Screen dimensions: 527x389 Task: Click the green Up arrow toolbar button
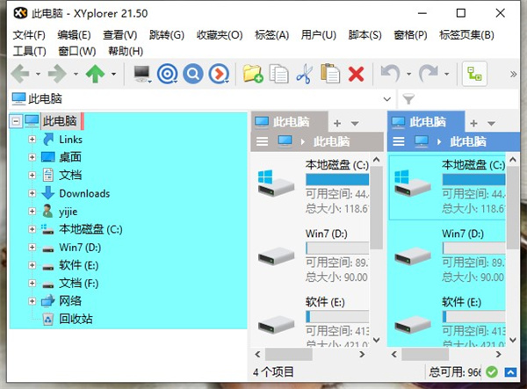[95, 75]
